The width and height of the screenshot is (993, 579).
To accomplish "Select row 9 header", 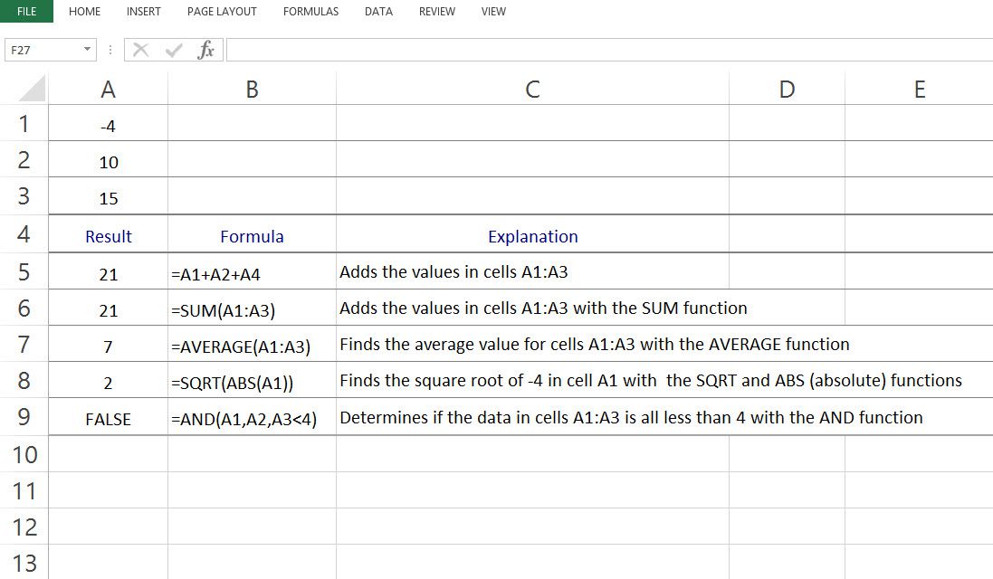I will (x=24, y=418).
